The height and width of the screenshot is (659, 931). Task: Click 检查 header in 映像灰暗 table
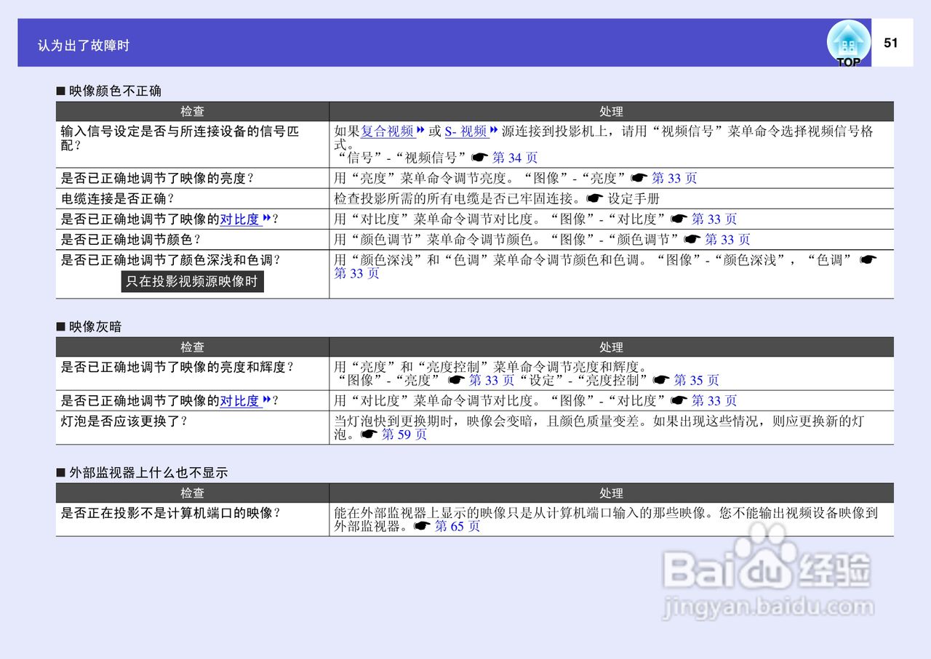(x=193, y=347)
